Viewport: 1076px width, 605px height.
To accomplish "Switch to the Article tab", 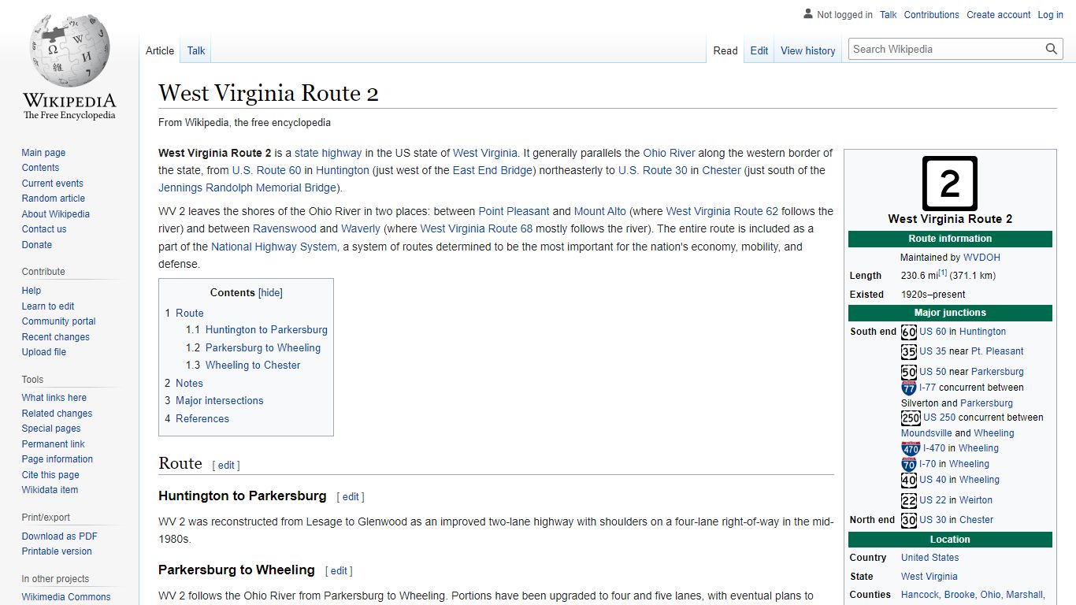I will click(160, 50).
